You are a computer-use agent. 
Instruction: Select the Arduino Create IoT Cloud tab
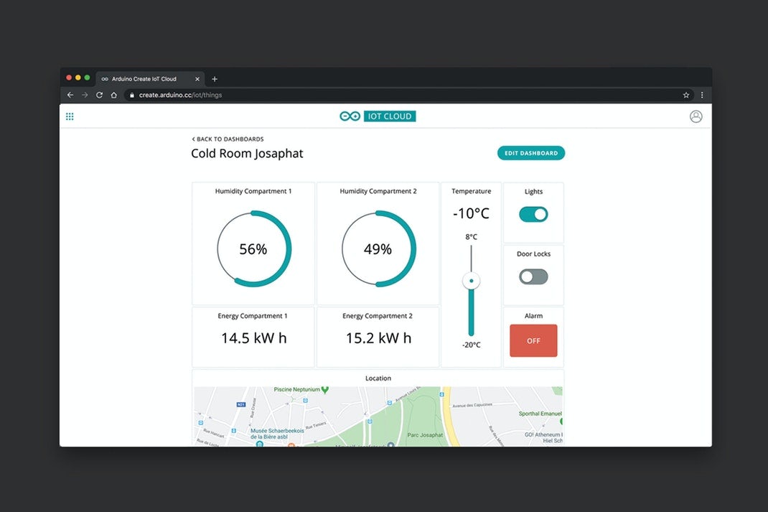[149, 79]
